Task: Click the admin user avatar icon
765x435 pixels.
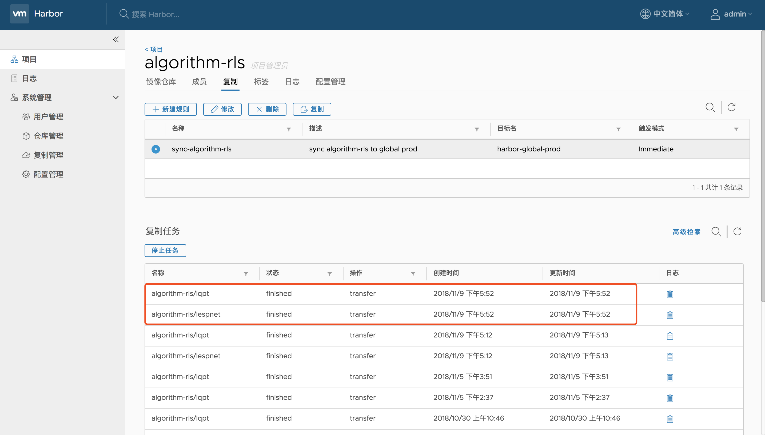Action: pos(715,14)
